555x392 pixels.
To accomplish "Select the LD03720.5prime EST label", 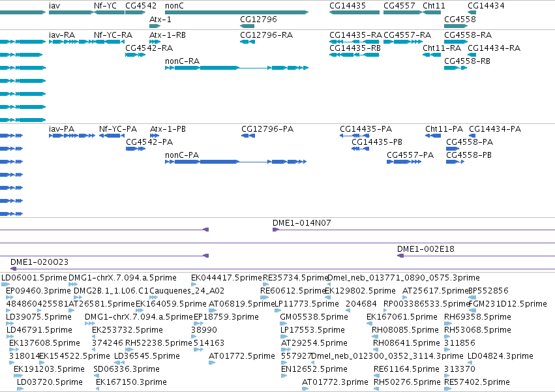I will (x=50, y=382).
